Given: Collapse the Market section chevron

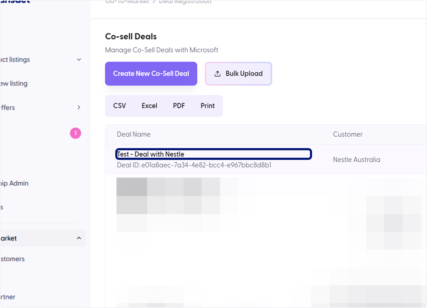Looking at the screenshot, I should 79,238.
